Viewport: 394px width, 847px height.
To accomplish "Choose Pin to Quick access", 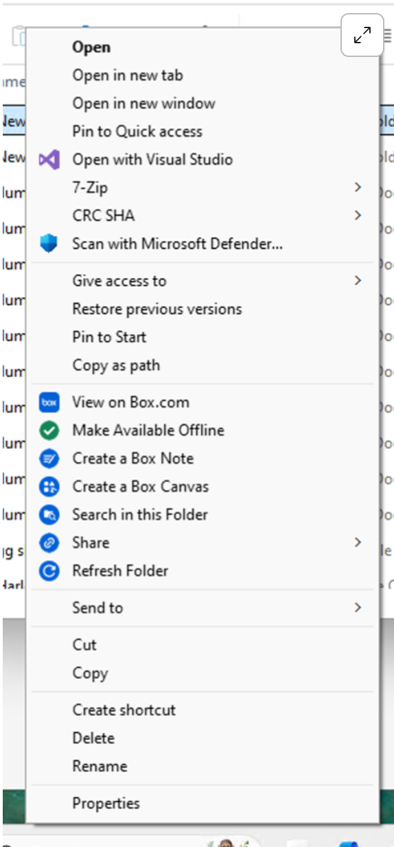I will pyautogui.click(x=137, y=131).
